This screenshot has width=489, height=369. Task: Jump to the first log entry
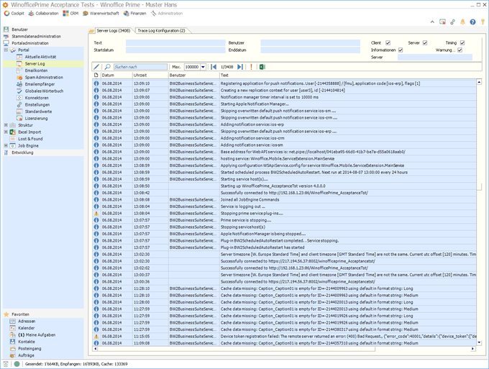coord(214,67)
